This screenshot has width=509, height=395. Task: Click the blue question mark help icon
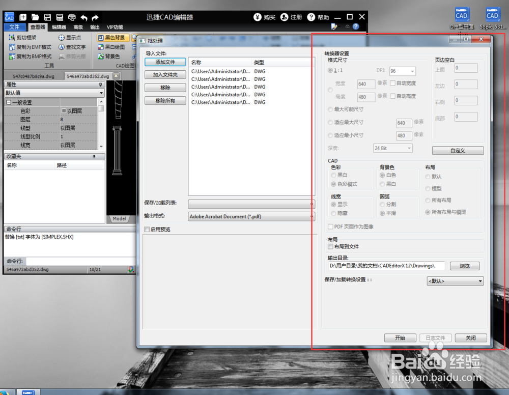(356, 26)
